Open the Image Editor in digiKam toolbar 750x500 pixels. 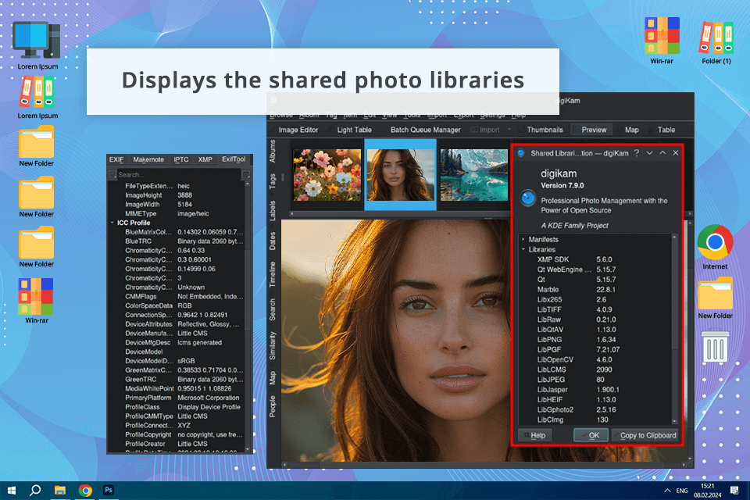(x=294, y=130)
